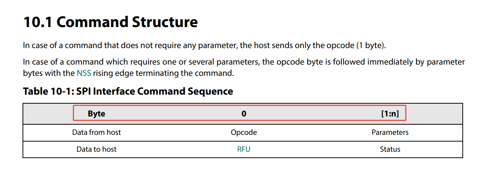Click the "Data from host" row label
Viewport: 480px width, 178px height.
point(97,132)
